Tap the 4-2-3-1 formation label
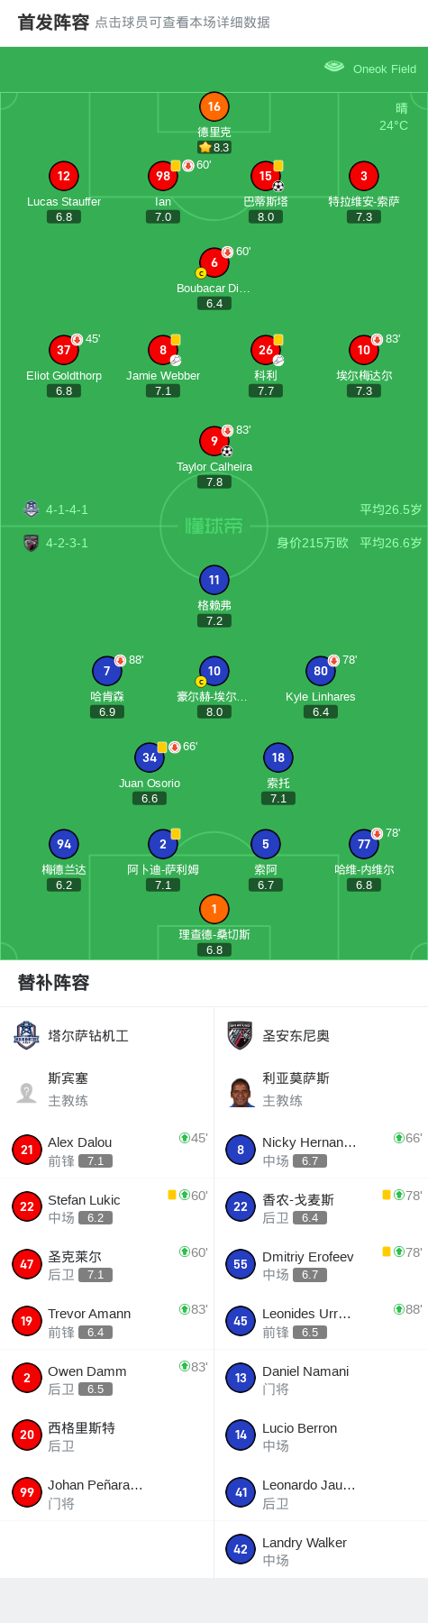This screenshot has width=428, height=1623. click(x=67, y=543)
